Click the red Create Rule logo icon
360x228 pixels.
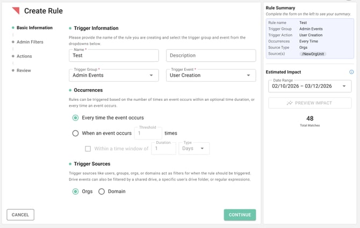[x=16, y=11]
